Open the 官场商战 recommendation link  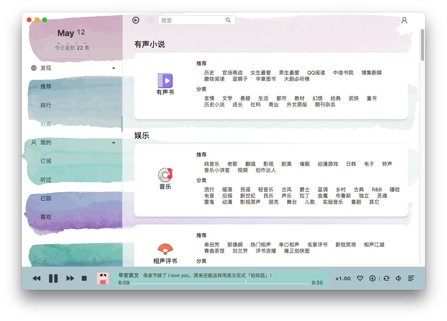(232, 73)
